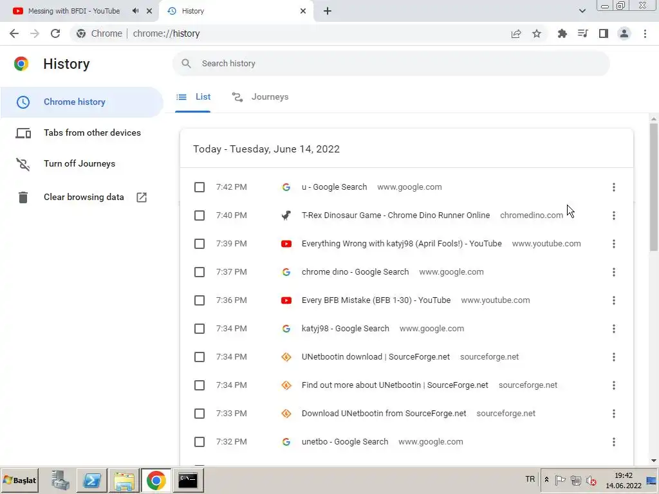This screenshot has width=659, height=494.
Task: Click the network tray icon
Action: pyautogui.click(x=576, y=480)
